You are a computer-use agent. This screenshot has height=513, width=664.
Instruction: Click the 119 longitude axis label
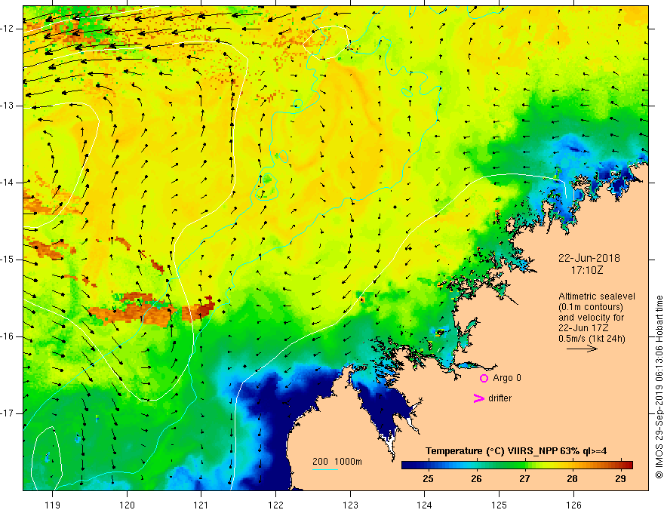53,505
